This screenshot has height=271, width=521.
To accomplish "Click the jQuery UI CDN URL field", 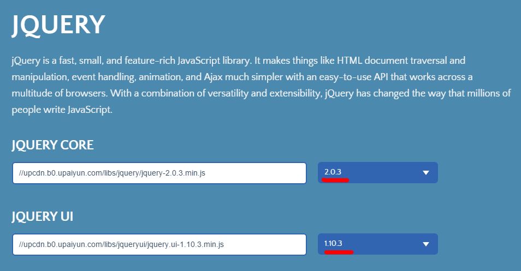I will pos(159,244).
